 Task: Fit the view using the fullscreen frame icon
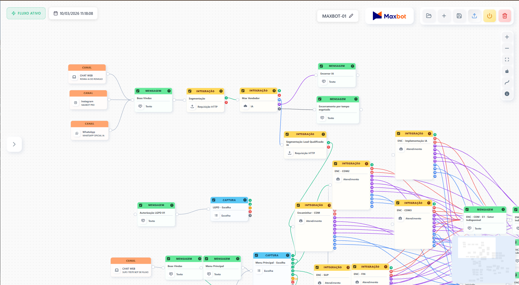(507, 60)
